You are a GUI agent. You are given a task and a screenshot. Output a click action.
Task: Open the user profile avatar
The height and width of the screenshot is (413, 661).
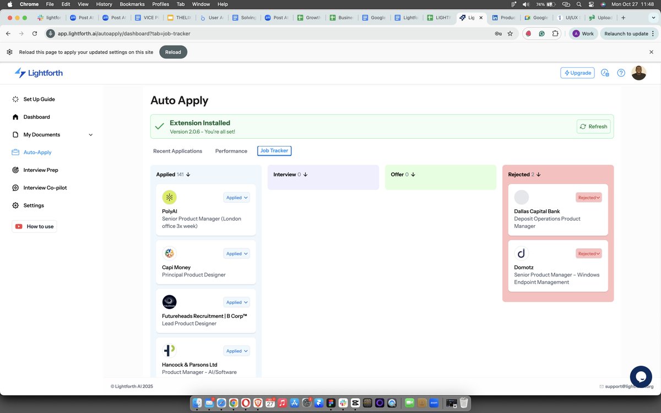pyautogui.click(x=638, y=73)
